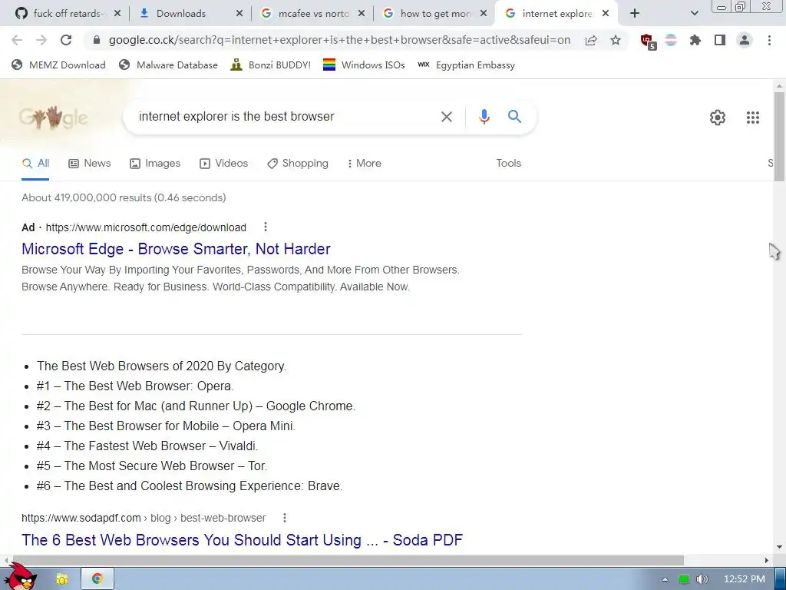Image resolution: width=786 pixels, height=590 pixels.
Task: Click the vertical scrollbar thumb
Action: click(x=780, y=137)
